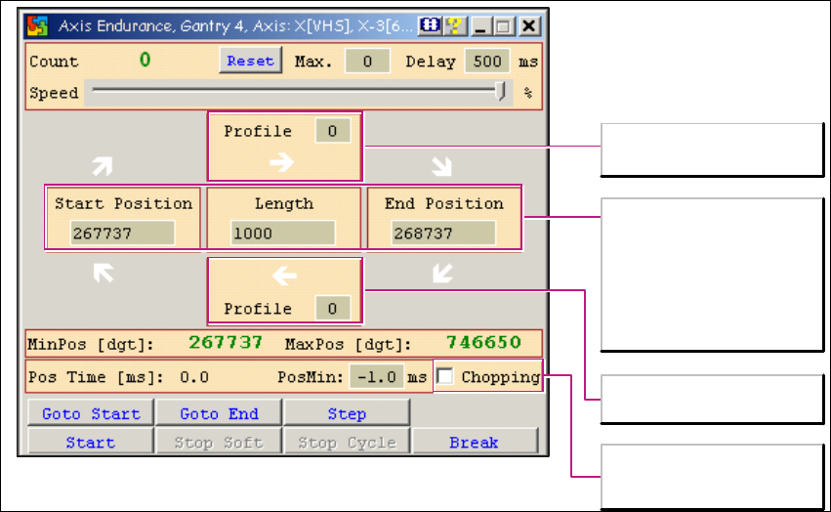Click the Goto End button

[x=219, y=414]
